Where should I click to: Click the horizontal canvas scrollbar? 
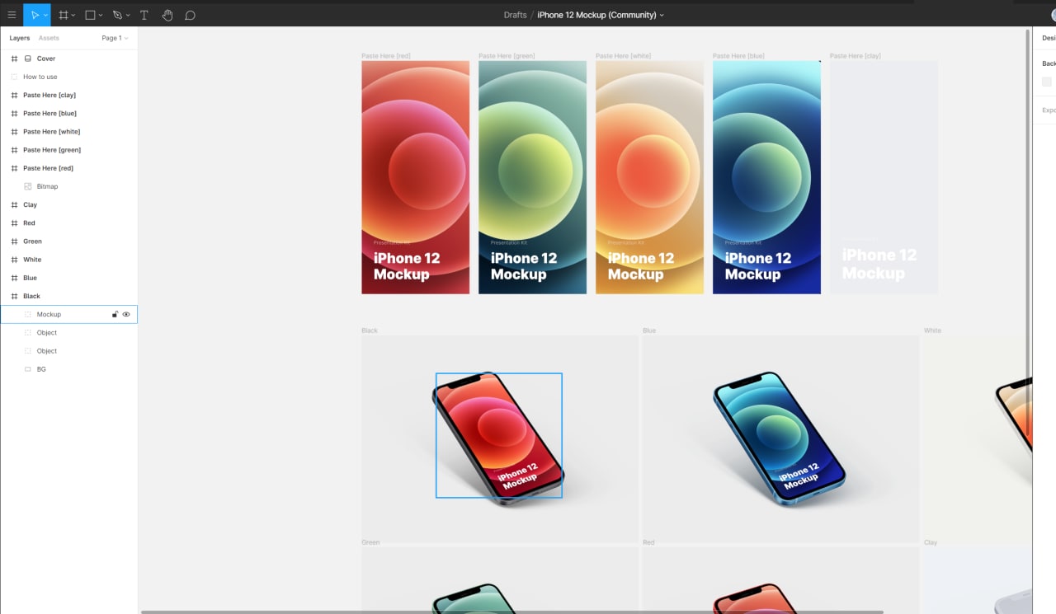click(x=511, y=612)
